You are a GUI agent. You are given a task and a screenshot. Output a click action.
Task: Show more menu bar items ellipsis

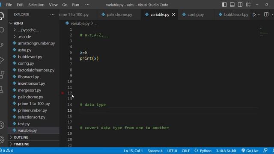click(87, 5)
